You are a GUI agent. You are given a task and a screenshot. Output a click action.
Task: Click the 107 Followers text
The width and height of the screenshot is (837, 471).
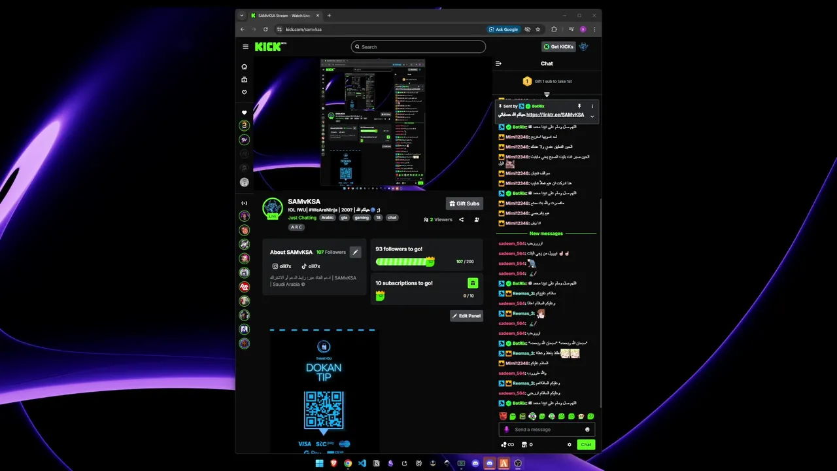[x=331, y=252]
